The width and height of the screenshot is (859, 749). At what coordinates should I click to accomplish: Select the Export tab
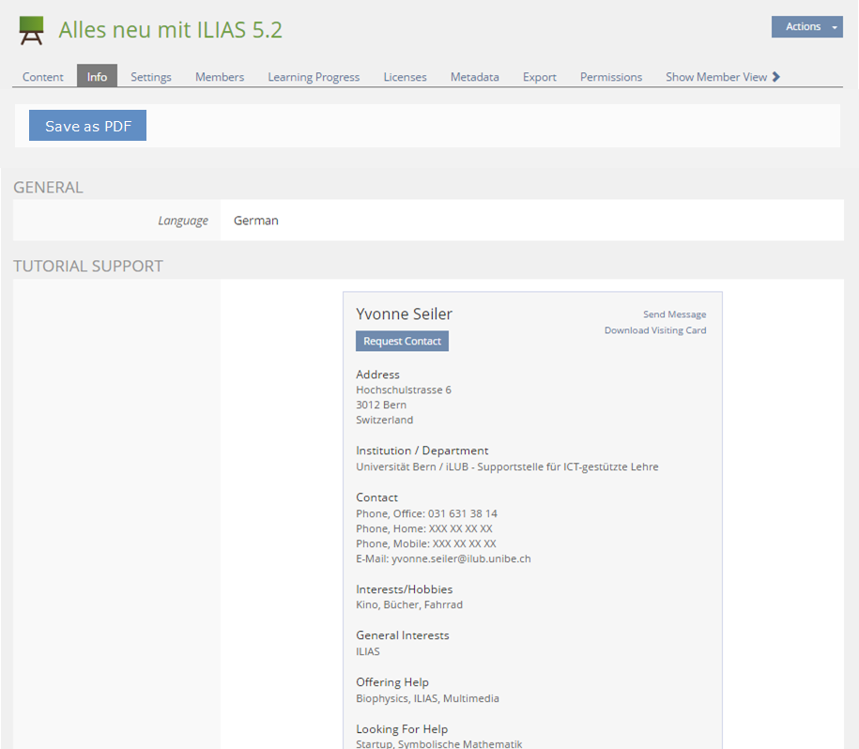540,77
